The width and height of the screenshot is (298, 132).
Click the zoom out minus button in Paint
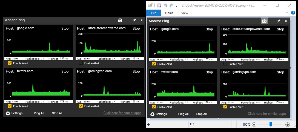(x=254, y=125)
